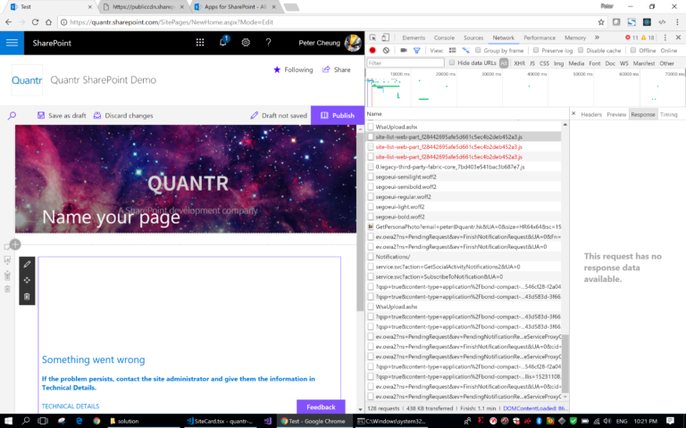
Task: Tick the Hide data URLs checkbox
Action: (x=452, y=63)
